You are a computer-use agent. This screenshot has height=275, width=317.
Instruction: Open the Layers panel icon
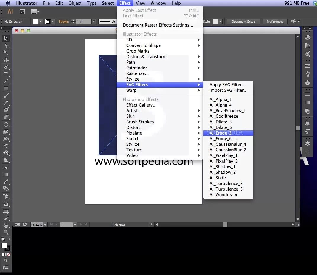[308, 143]
